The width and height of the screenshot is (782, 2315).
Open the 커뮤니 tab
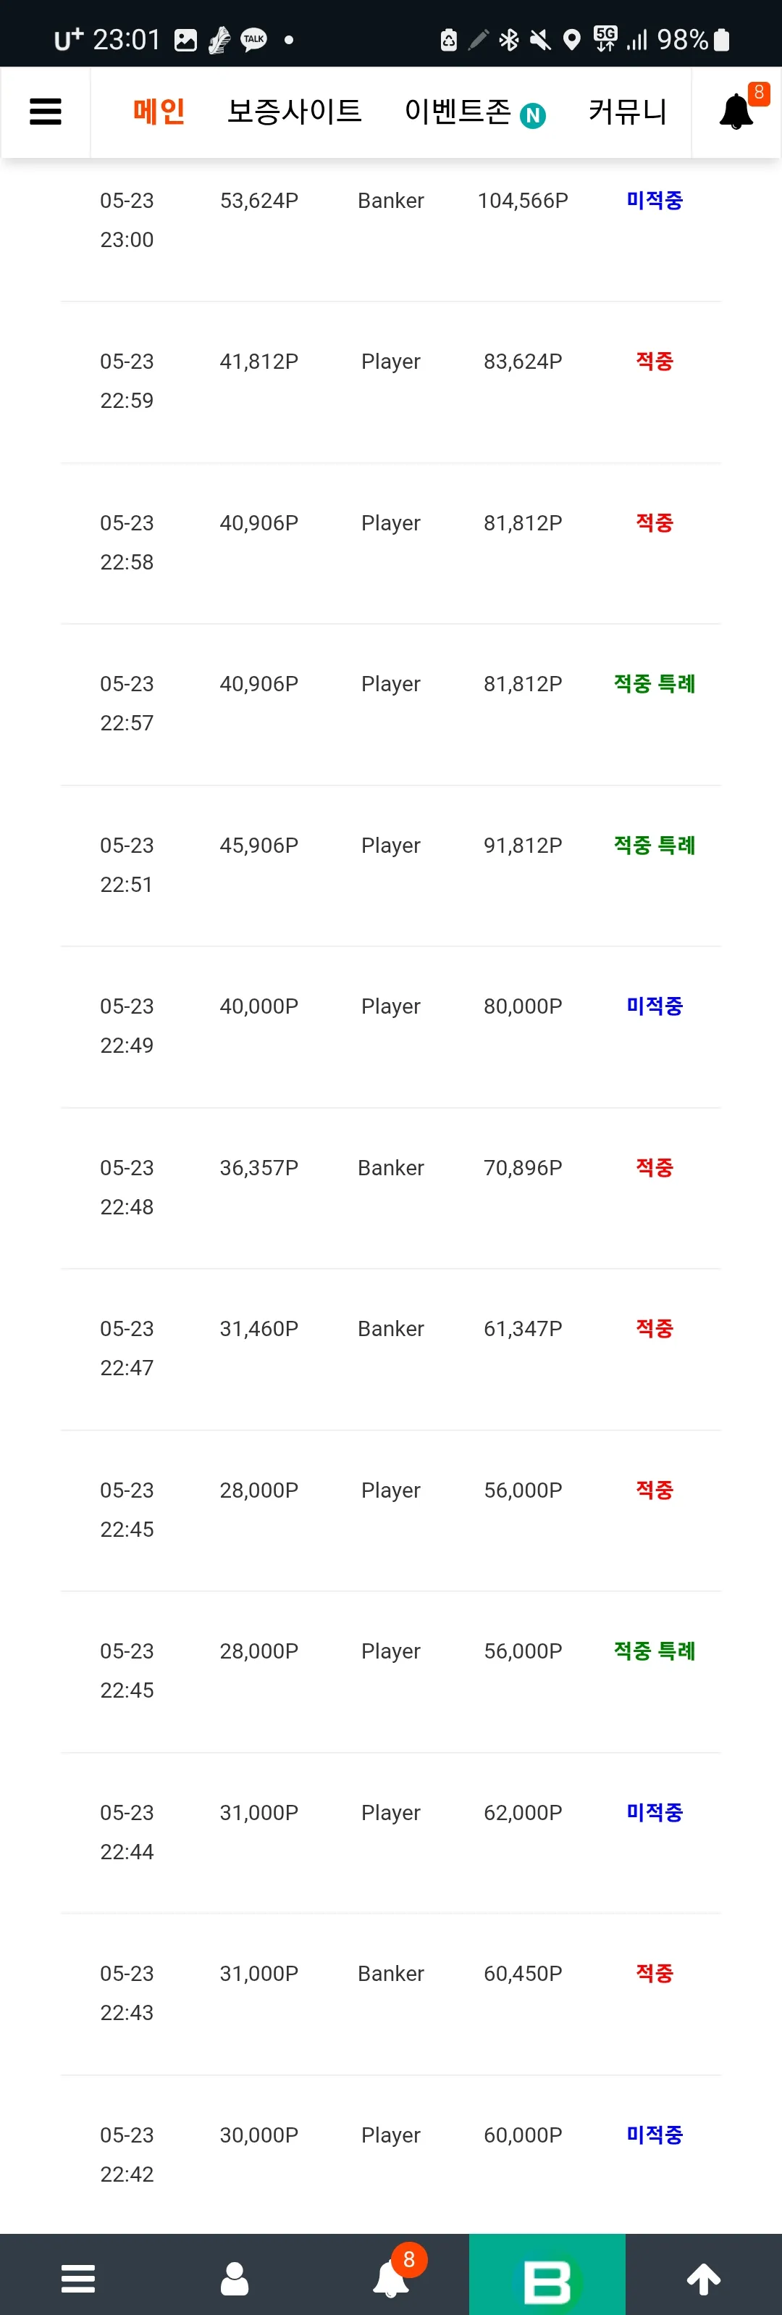click(x=628, y=112)
